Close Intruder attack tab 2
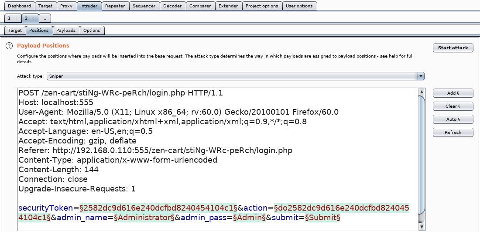 (x=33, y=18)
